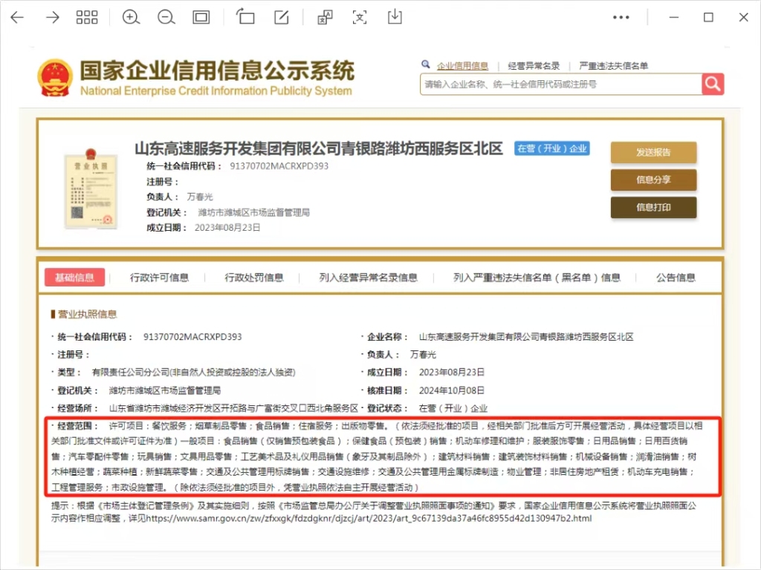Switch to the 行政处罚信息 tab
This screenshot has width=761, height=570.
[254, 278]
